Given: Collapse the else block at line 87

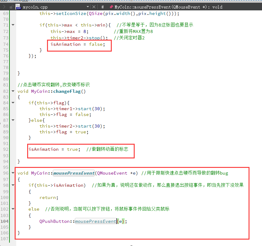Looking at the screenshot, I should [13, 120].
